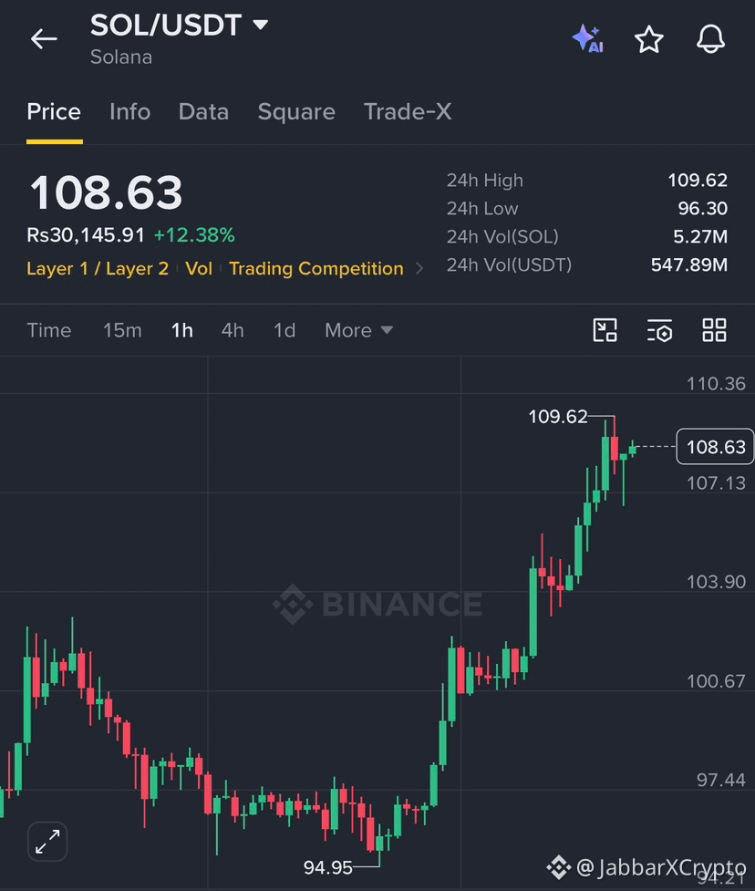Select the 4h chart interval
The width and height of the screenshot is (755, 891).
(233, 330)
